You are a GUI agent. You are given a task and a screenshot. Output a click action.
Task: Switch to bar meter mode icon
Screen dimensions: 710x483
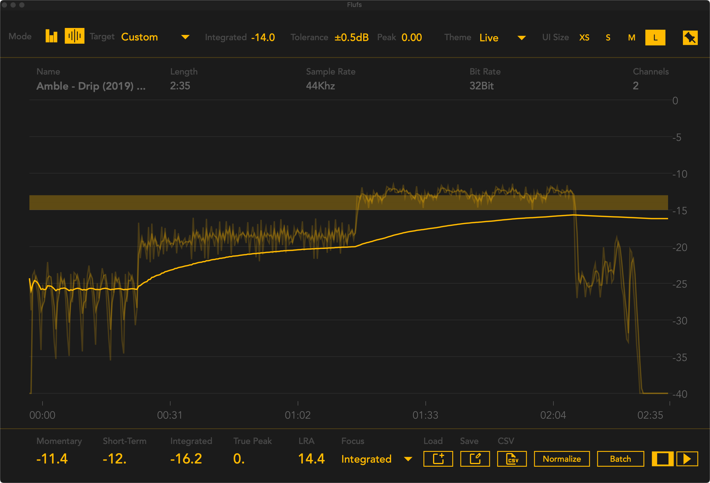pyautogui.click(x=51, y=36)
